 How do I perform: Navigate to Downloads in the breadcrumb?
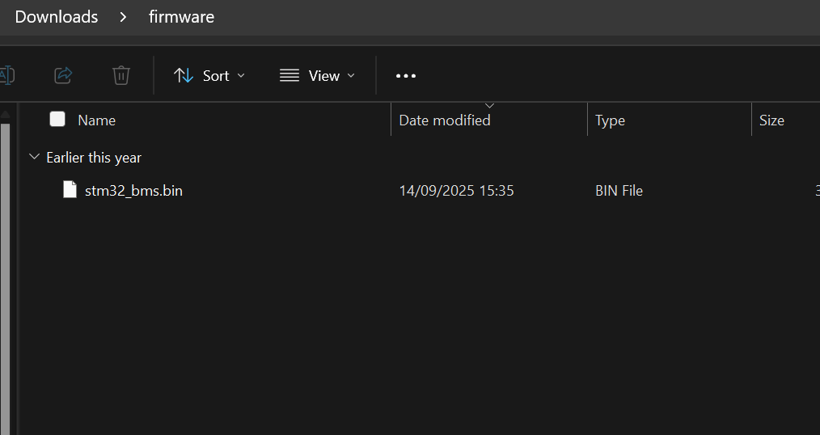pos(57,17)
